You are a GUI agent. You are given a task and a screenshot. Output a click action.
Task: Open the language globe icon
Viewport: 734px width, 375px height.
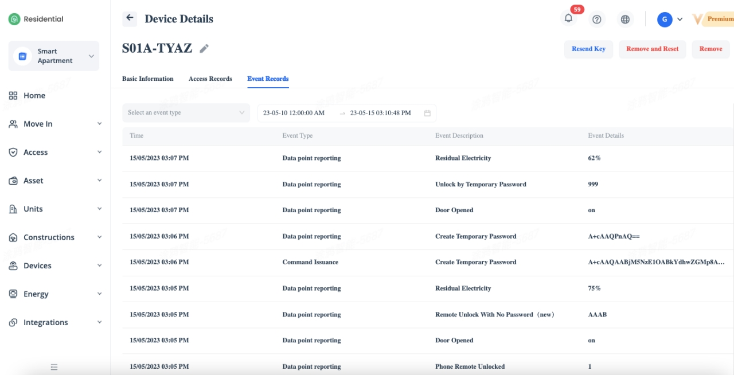(x=625, y=19)
